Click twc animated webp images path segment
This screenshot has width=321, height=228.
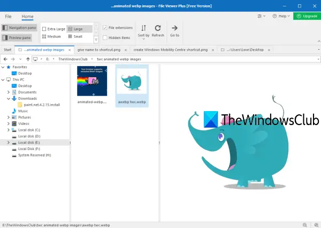[119, 59]
